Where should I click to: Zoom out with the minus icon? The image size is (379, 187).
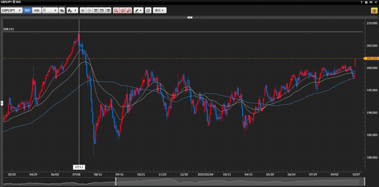click(89, 10)
